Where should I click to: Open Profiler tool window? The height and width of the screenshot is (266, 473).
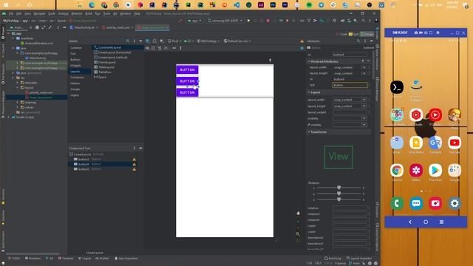click(102, 259)
